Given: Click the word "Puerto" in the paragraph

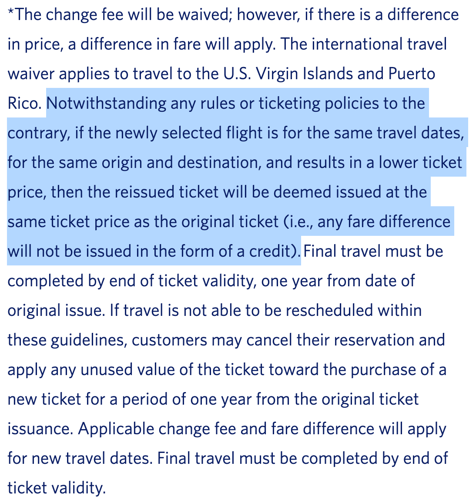Looking at the screenshot, I should point(411,74).
